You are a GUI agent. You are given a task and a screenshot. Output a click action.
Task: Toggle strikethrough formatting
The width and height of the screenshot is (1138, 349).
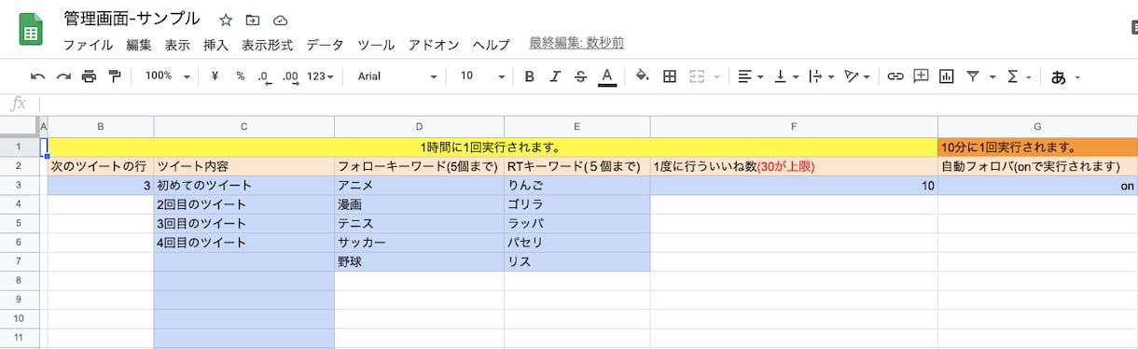tap(581, 77)
